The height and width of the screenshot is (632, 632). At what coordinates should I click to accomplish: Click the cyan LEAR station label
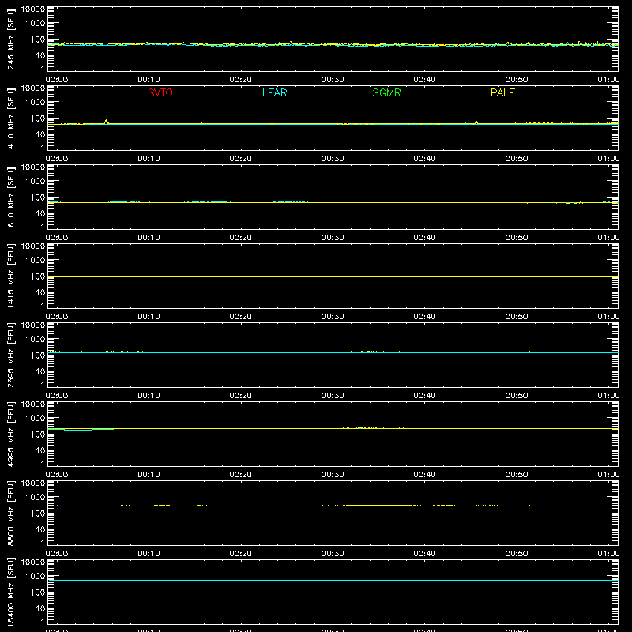tap(274, 92)
